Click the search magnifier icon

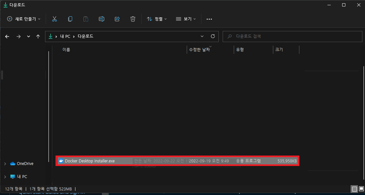coord(230,37)
